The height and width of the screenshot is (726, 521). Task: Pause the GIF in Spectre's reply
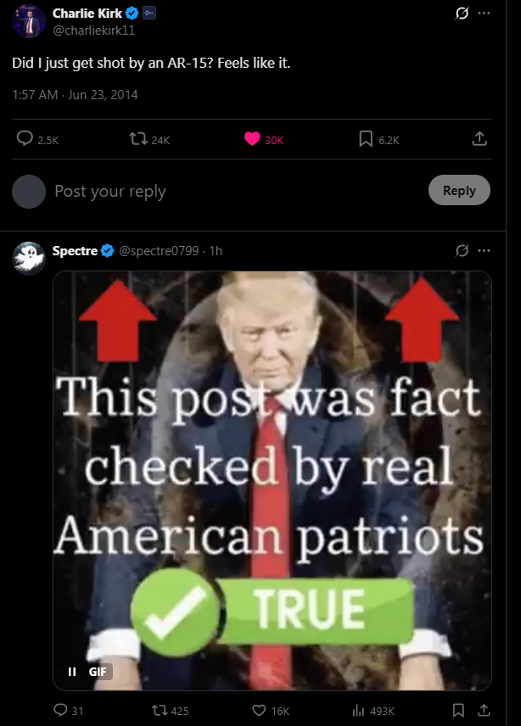point(72,672)
